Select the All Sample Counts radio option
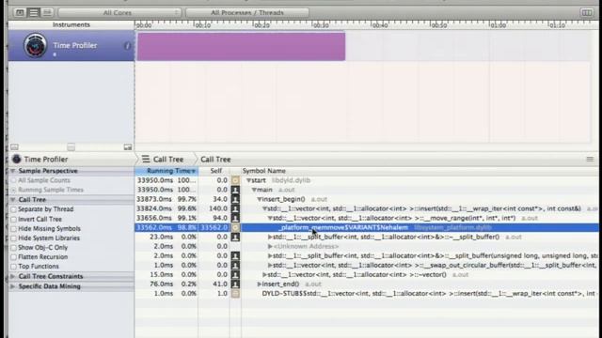 click(14, 180)
